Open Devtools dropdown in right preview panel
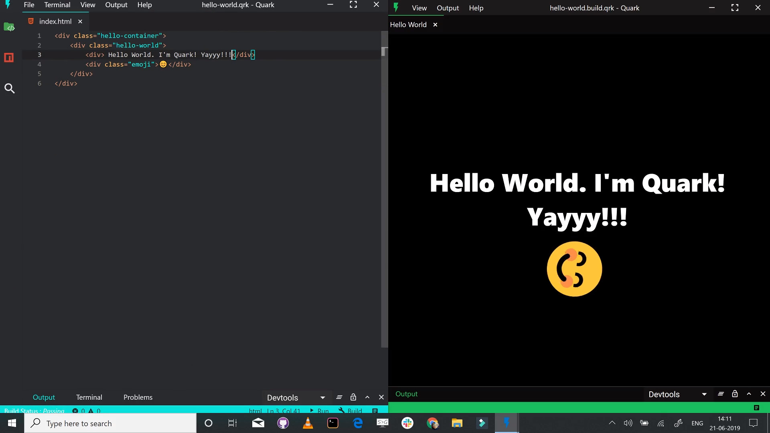Image resolution: width=770 pixels, height=433 pixels. [x=677, y=395]
